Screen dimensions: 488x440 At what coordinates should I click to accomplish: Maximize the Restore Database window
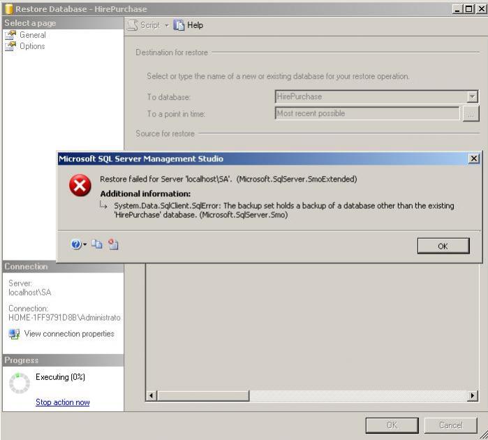[x=468, y=8]
